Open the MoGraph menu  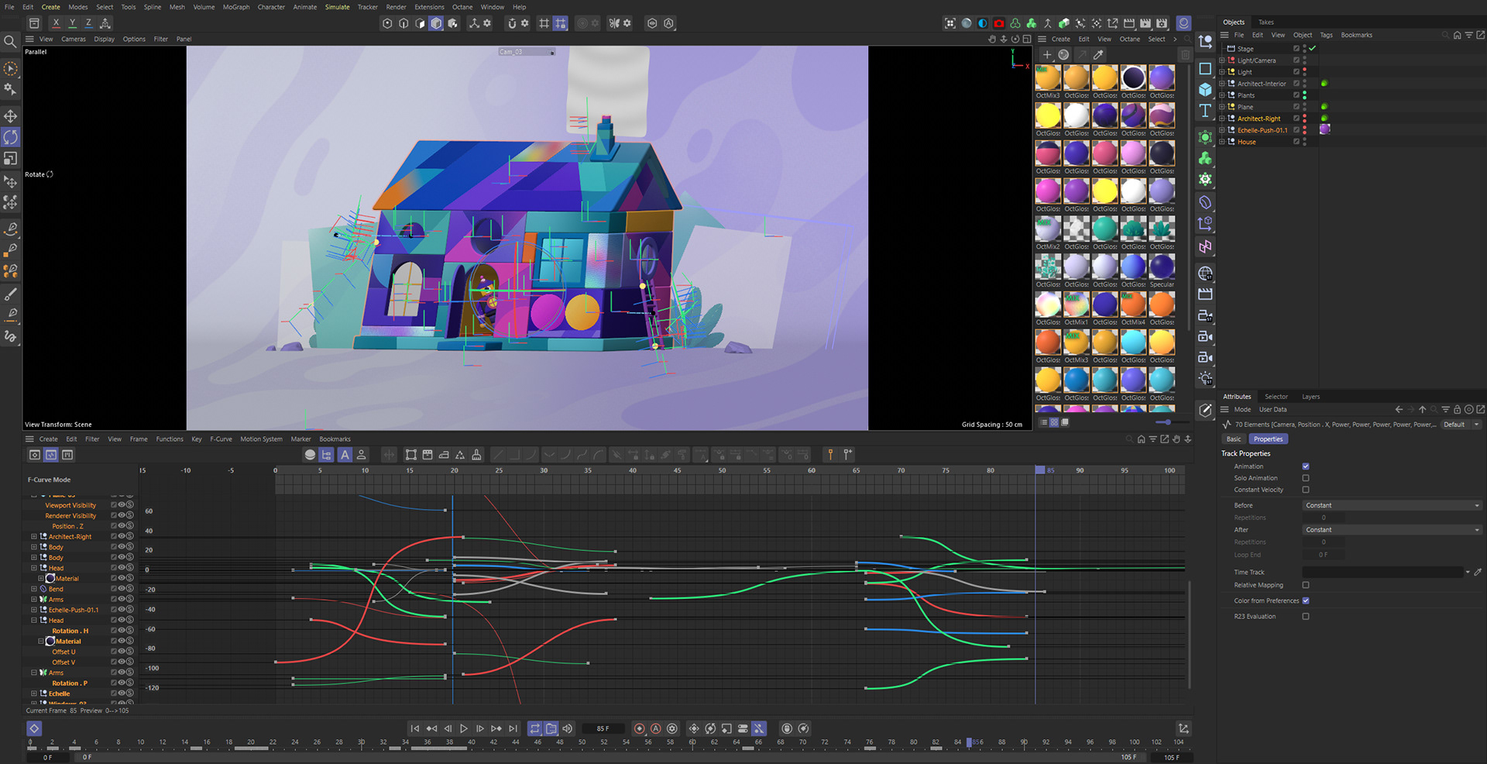(236, 7)
